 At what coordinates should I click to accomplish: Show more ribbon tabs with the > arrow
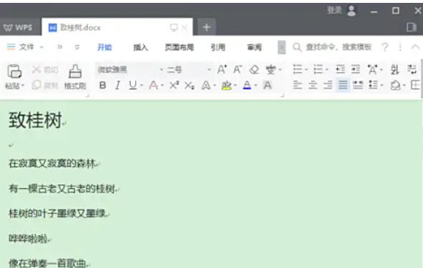pyautogui.click(x=281, y=48)
